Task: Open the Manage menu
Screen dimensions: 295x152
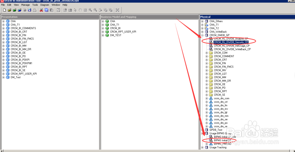Action: (x=25, y=5)
